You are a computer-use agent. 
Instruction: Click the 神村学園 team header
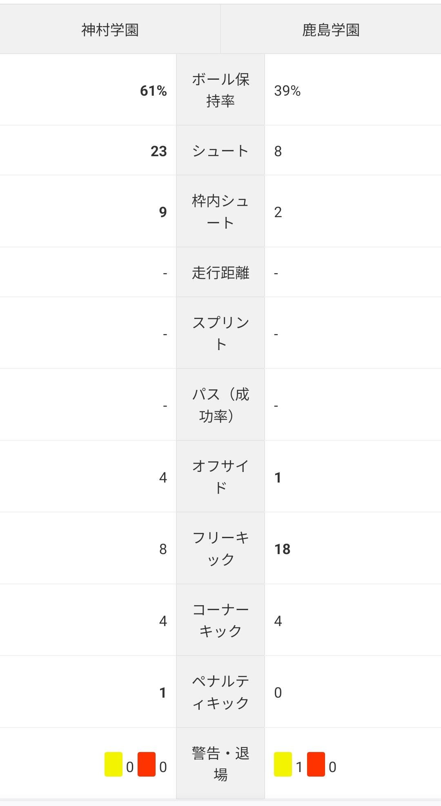(110, 30)
